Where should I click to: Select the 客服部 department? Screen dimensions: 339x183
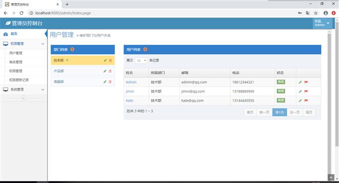click(59, 82)
